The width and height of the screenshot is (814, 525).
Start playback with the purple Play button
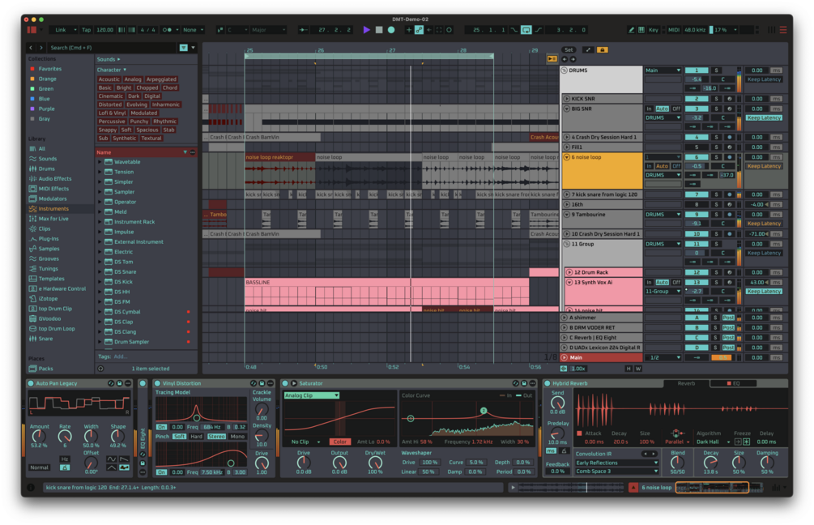[367, 30]
